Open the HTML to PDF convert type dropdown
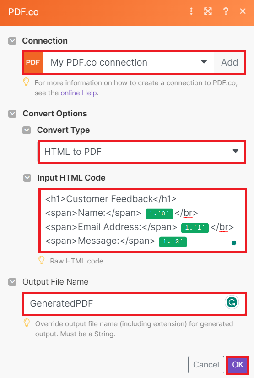The image size is (254, 378). click(x=142, y=152)
